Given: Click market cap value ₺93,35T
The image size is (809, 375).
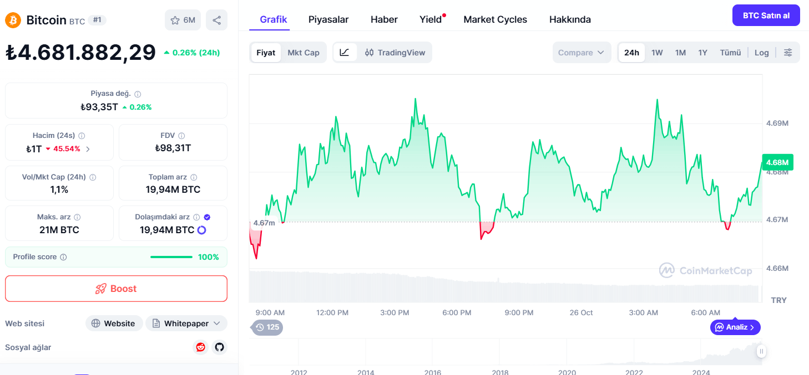Looking at the screenshot, I should [99, 107].
